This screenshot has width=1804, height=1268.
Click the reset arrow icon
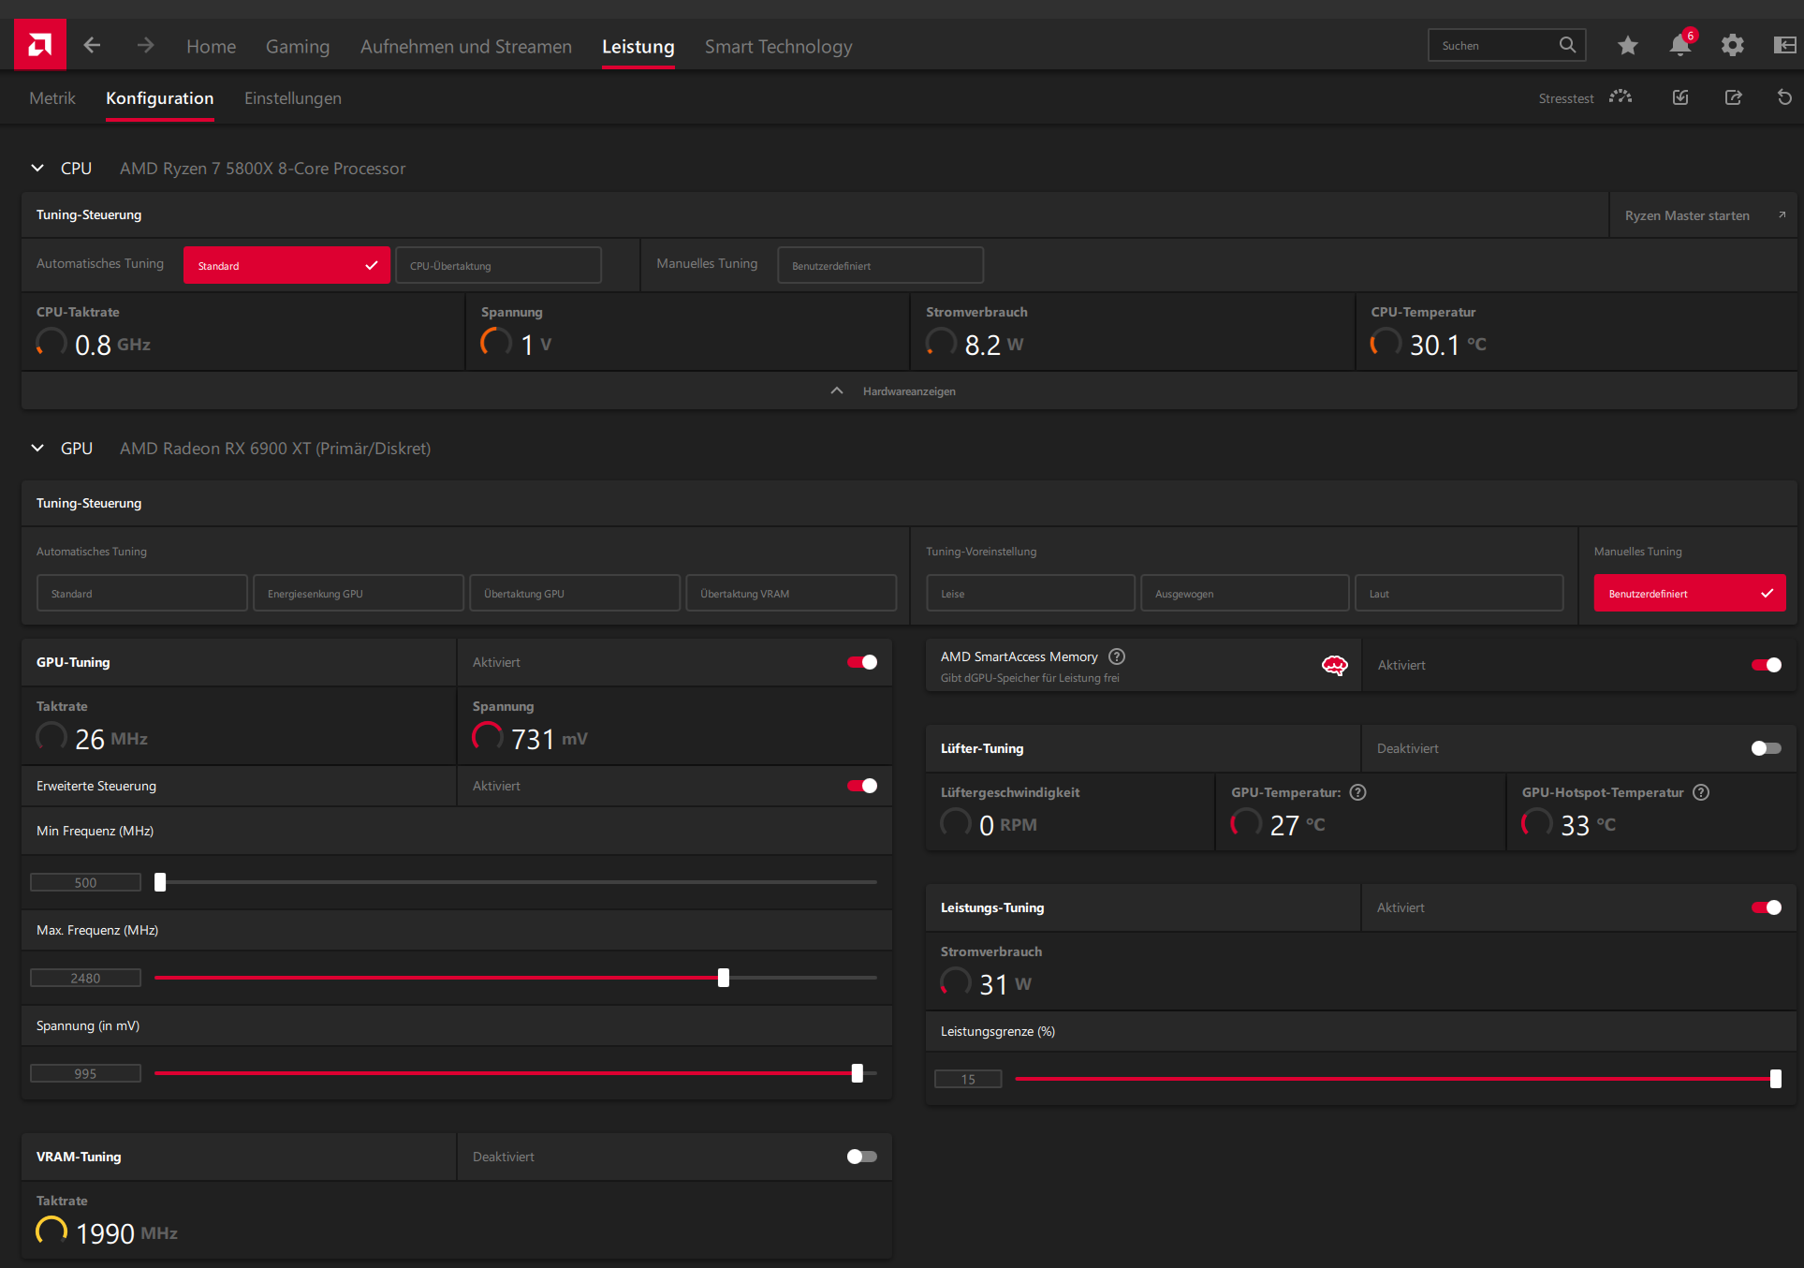[1784, 97]
